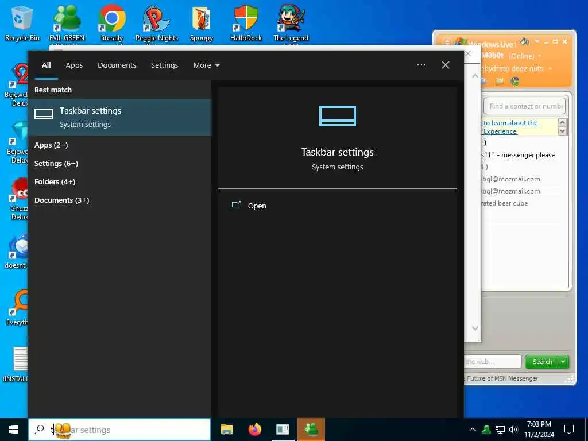Select the Taskbar settings best match result
Image resolution: width=588 pixels, height=441 pixels.
(119, 117)
